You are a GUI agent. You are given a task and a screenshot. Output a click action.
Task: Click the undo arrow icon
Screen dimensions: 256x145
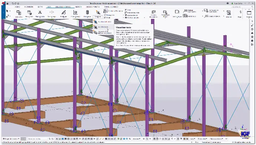(13, 3)
